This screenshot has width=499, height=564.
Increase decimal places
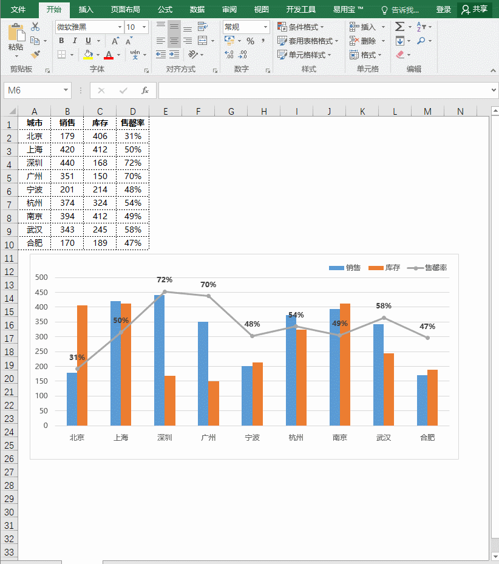229,54
